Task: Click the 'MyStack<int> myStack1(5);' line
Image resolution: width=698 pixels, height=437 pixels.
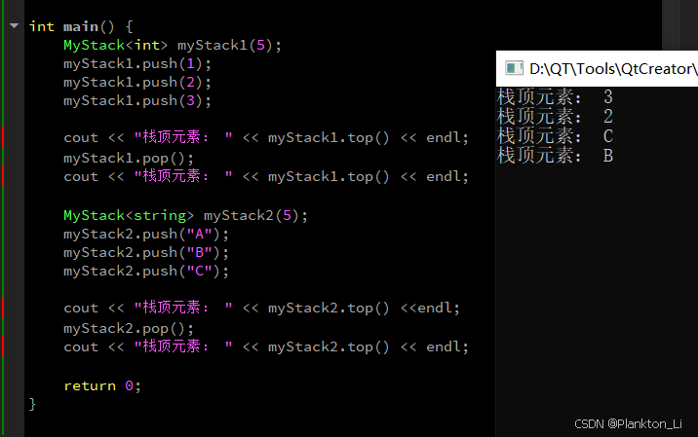Action: 173,46
